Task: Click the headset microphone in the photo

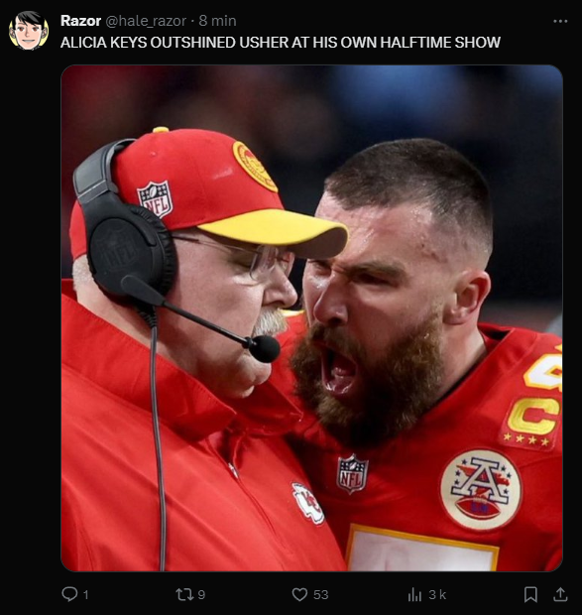Action: (x=265, y=348)
